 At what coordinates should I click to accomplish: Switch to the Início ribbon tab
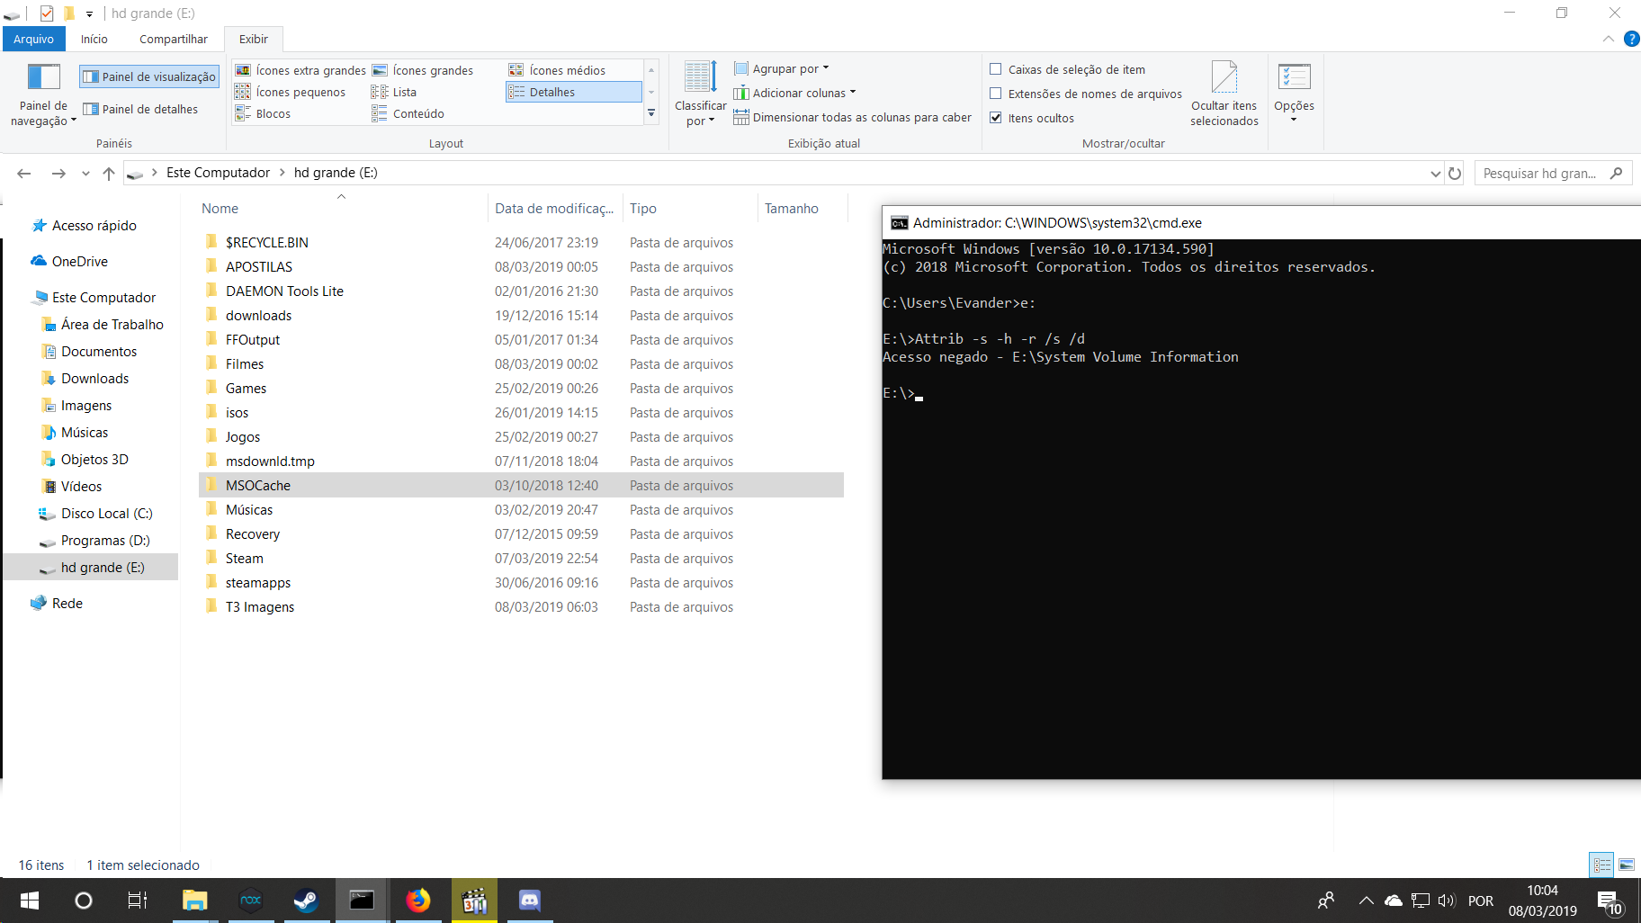click(x=94, y=39)
